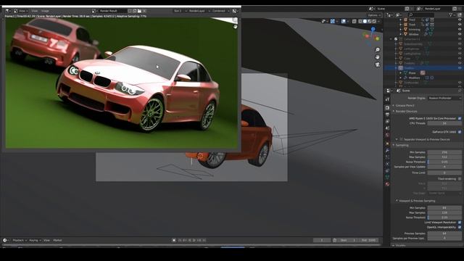The width and height of the screenshot is (464, 261).
Task: Collapse the Sampling panel
Action: [x=402, y=145]
